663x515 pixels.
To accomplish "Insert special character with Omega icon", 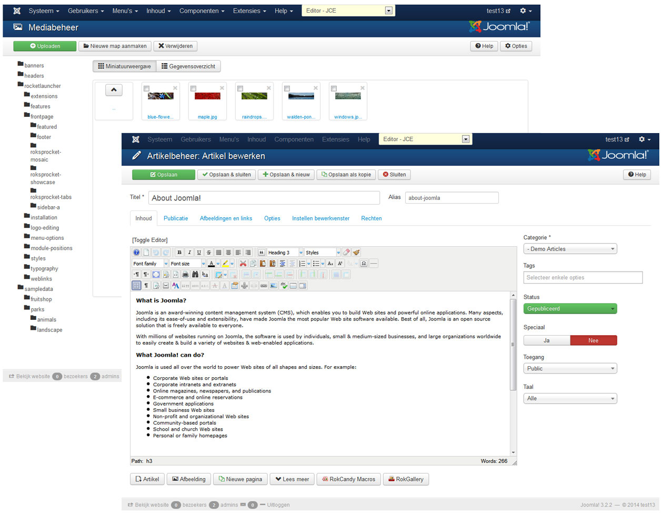I will [x=364, y=264].
